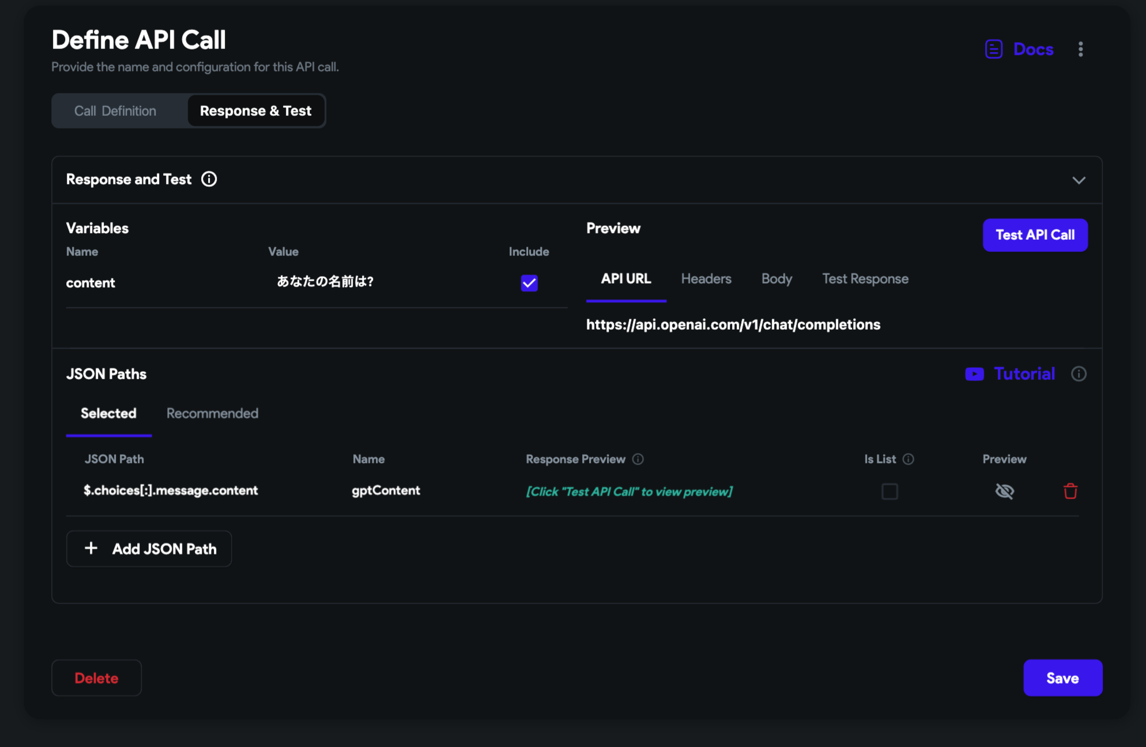Uncheck the Include checkbox for content

pyautogui.click(x=529, y=283)
